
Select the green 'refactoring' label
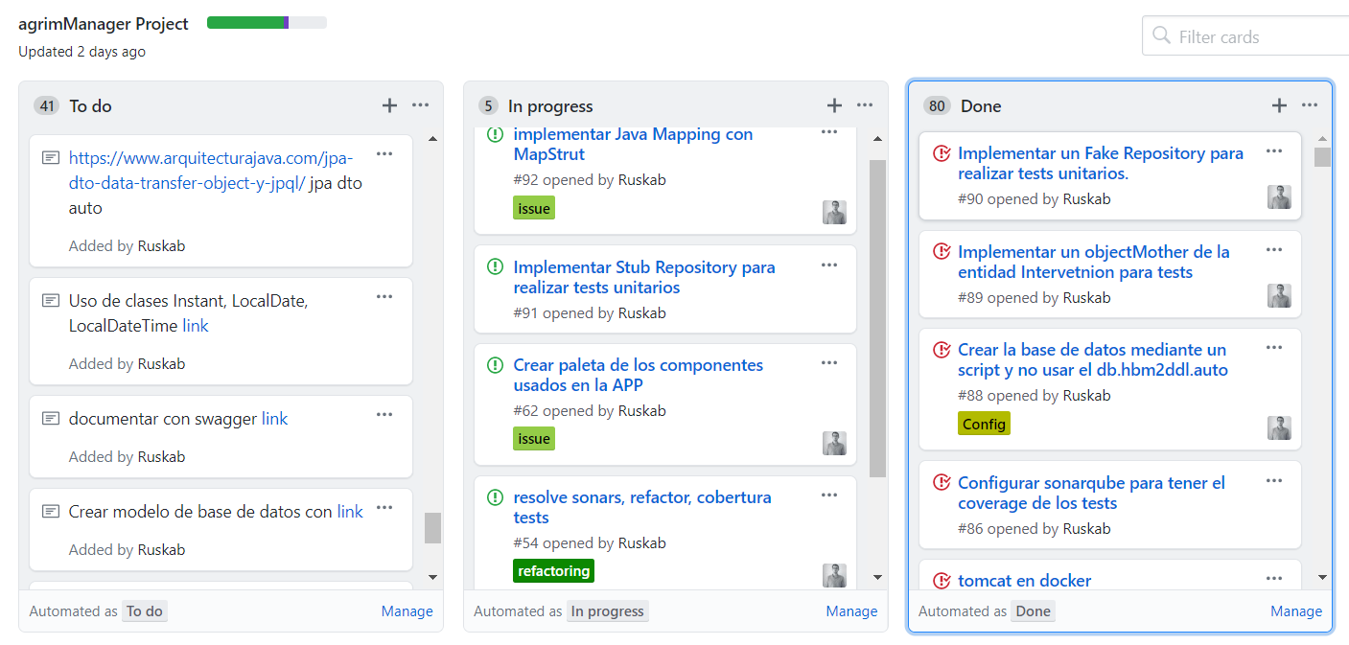(553, 571)
